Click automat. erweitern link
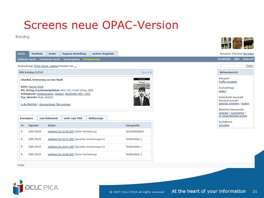This screenshot has width=264, height=198. point(229,104)
